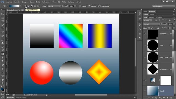Open the character panel icon in dock
Viewport: 176px width, 99px height.
click(x=140, y=34)
